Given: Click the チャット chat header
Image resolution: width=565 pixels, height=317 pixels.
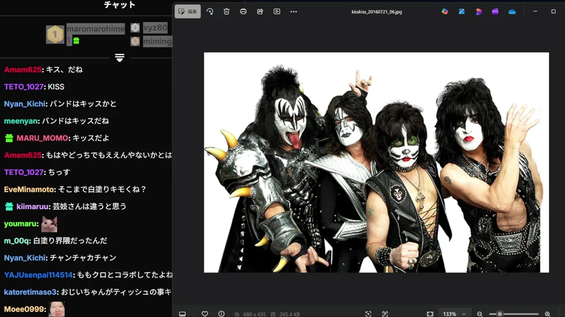Looking at the screenshot, I should point(119,5).
